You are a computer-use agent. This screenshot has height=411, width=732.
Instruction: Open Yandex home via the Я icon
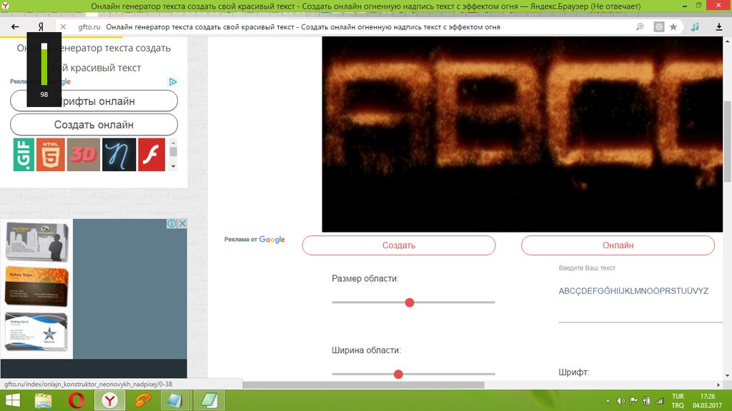tap(41, 27)
